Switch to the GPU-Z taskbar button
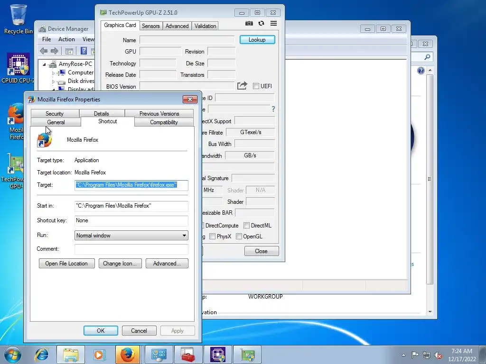Image resolution: width=486 pixels, height=364 pixels. [247, 355]
